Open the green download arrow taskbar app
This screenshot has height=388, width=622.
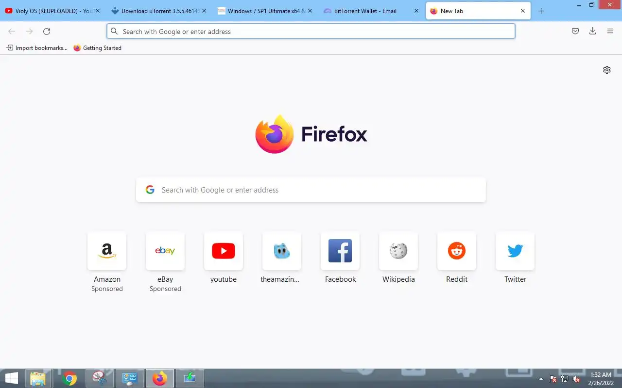190,378
